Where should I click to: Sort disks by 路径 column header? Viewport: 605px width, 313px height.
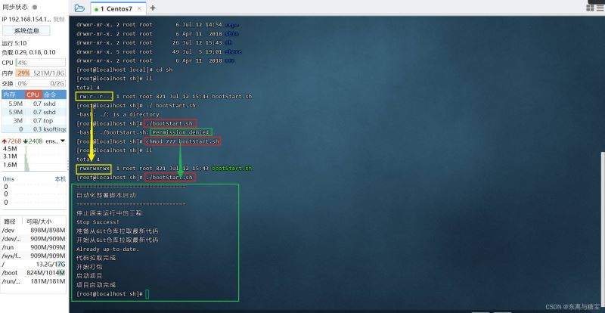click(x=11, y=222)
